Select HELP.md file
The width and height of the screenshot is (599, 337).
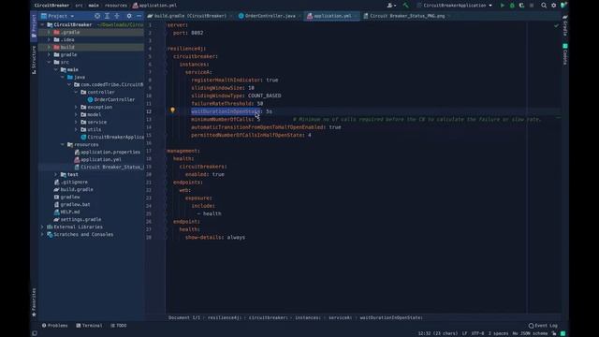tap(66, 212)
